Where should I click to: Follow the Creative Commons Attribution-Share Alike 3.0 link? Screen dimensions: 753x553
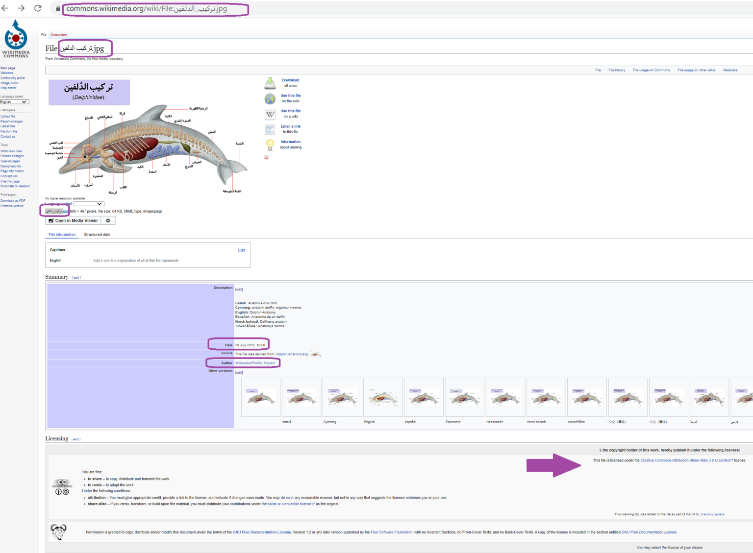click(x=684, y=460)
